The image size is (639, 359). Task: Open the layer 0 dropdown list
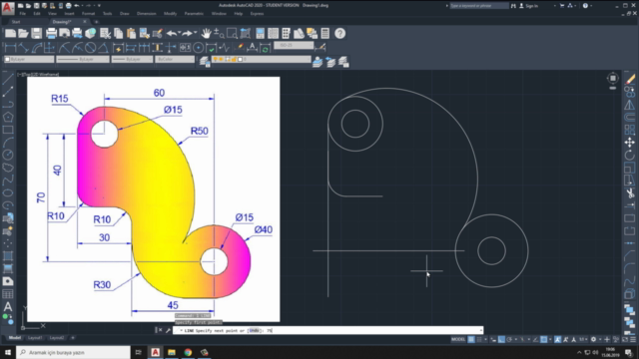tap(261, 60)
